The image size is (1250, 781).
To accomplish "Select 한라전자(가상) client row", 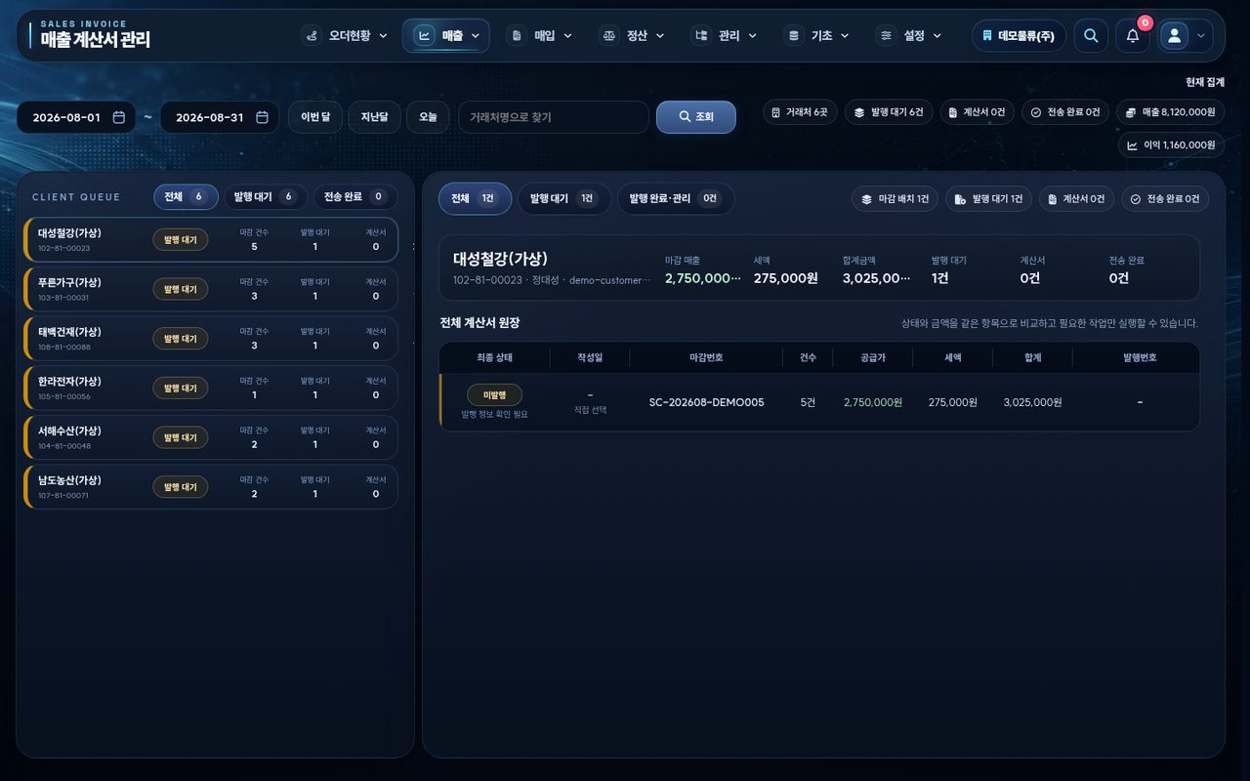I will [x=211, y=389].
